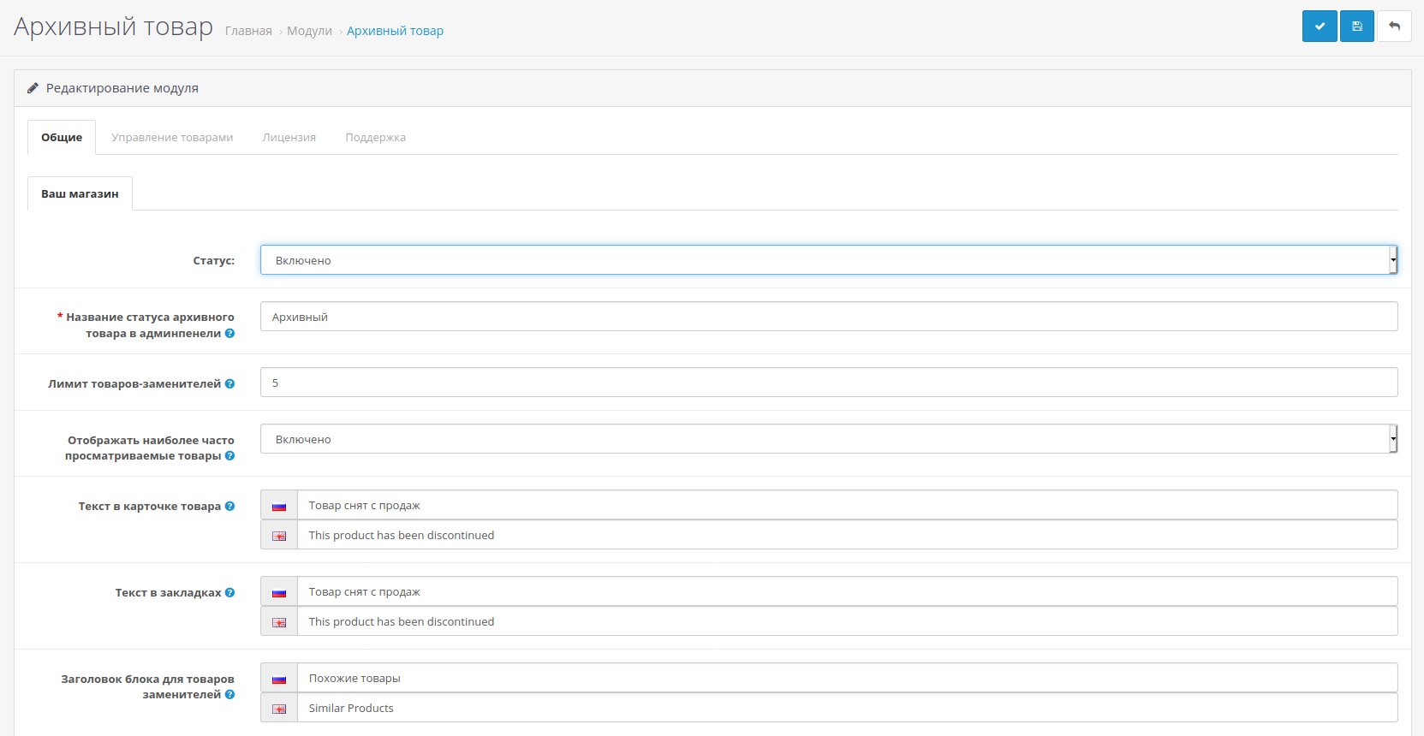Click the back arrow return button
This screenshot has width=1424, height=736.
point(1394,27)
